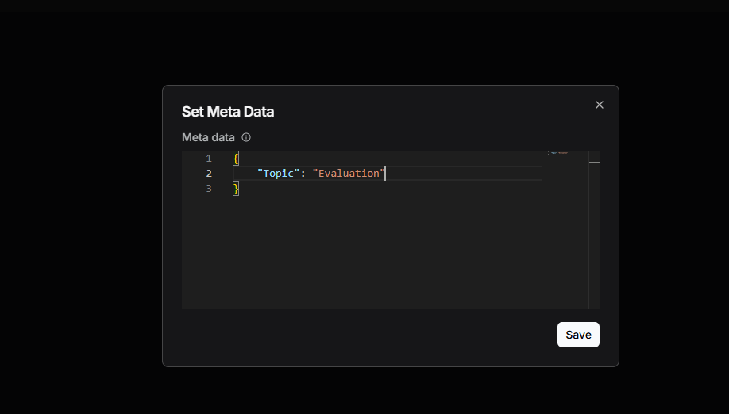The image size is (729, 414).
Task: Save the meta data
Action: [578, 335]
